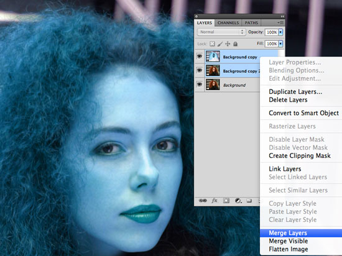
Task: Open the Opacity slider arrow
Action: click(x=280, y=32)
